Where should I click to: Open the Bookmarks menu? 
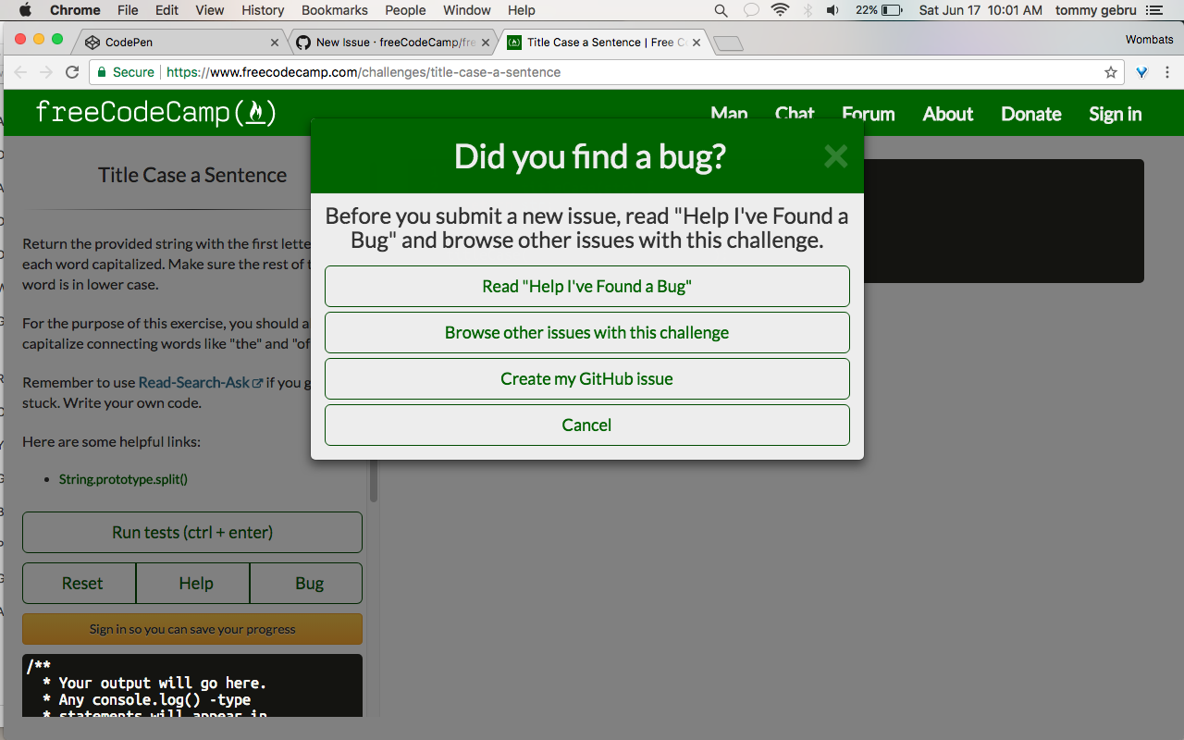[x=334, y=10]
